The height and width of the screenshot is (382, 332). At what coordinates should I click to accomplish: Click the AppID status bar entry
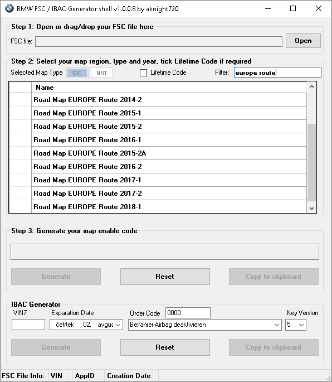[85, 376]
